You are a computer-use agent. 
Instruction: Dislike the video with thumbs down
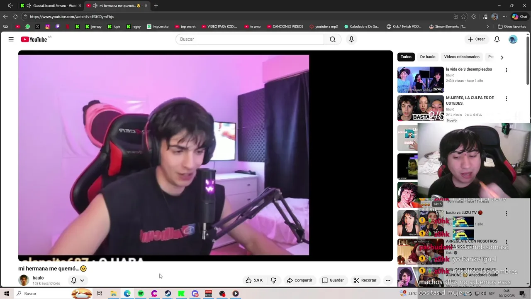tap(273, 280)
